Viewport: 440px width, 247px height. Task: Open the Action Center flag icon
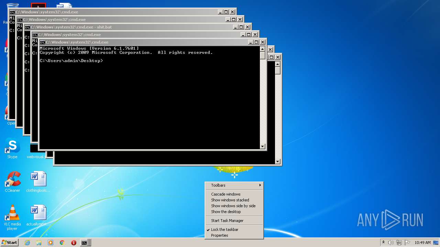(x=407, y=243)
